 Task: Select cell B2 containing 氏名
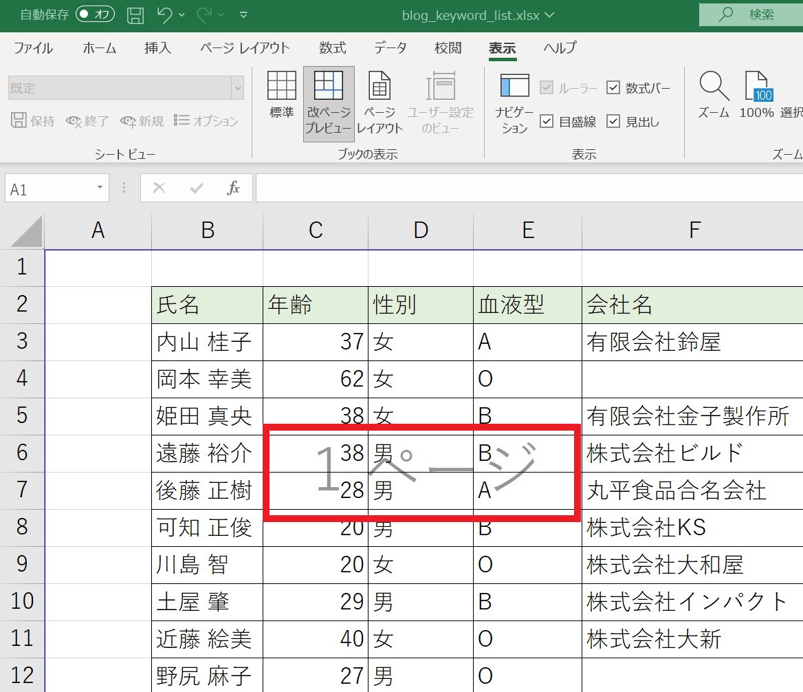click(x=206, y=305)
